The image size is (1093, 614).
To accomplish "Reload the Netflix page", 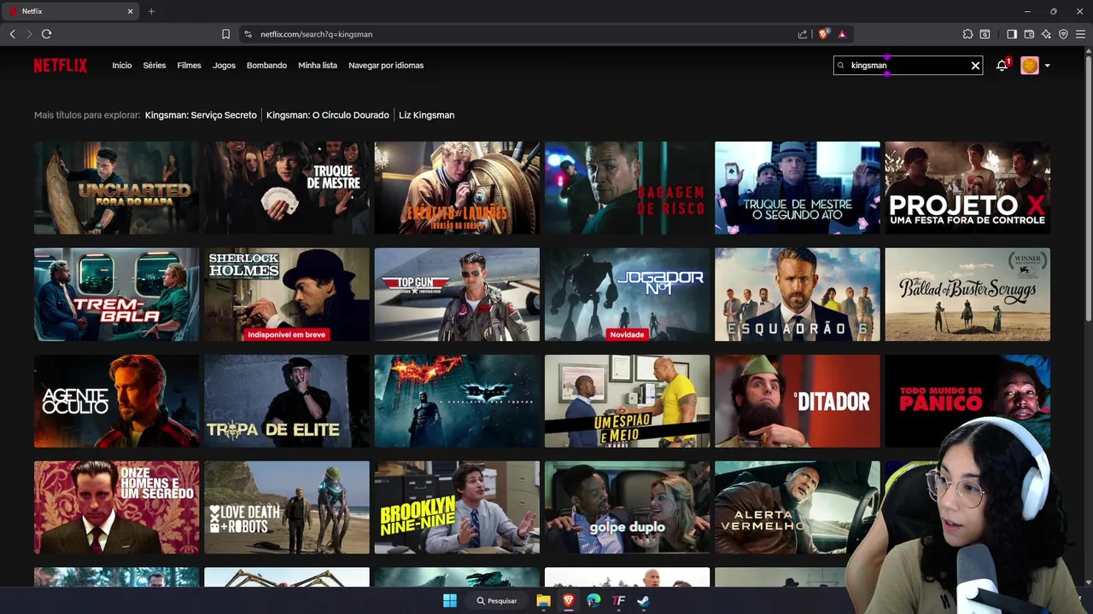I will point(46,34).
